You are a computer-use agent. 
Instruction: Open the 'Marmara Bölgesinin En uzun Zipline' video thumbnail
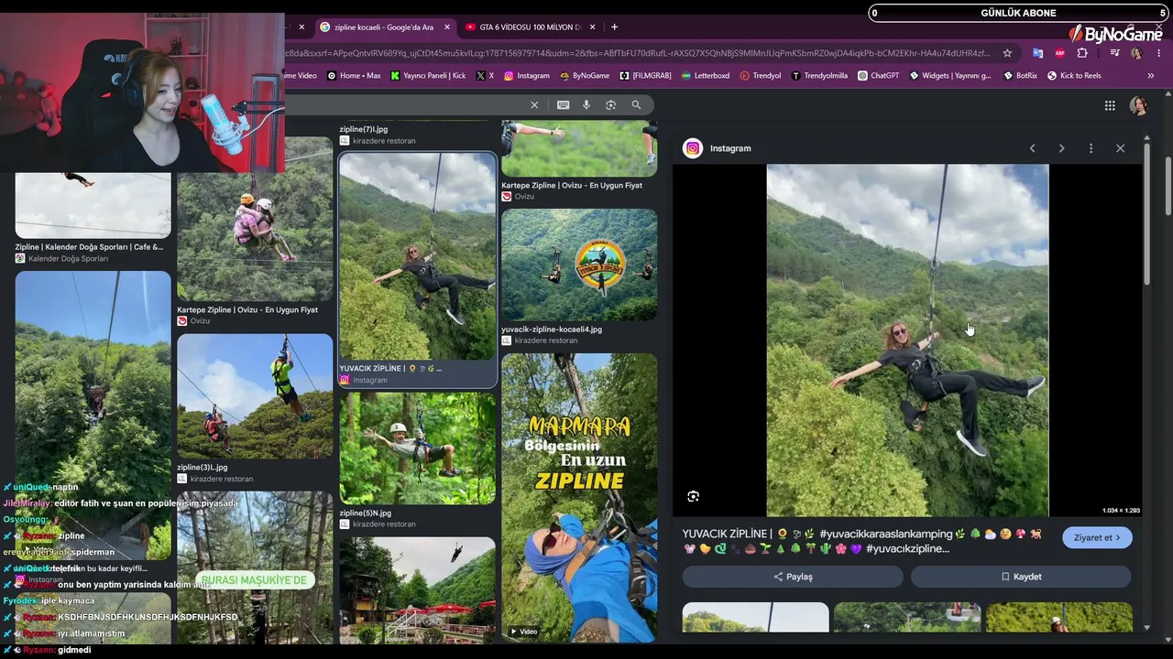tap(579, 497)
